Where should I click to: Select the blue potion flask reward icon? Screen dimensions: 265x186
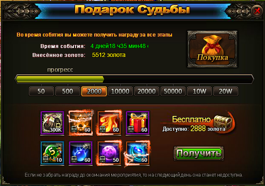[x=81, y=153]
